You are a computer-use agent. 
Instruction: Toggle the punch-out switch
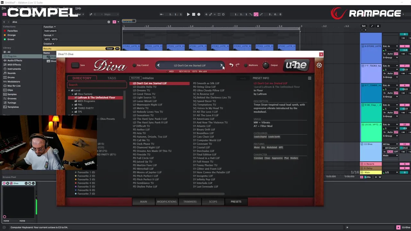click(261, 14)
